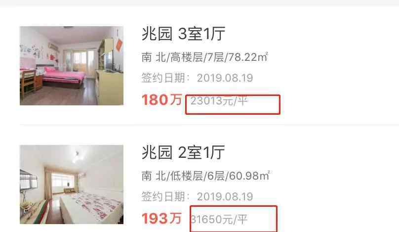Screen dimensions: 399x232
Task: Click the 23013元/平 unit price
Action: click(219, 101)
